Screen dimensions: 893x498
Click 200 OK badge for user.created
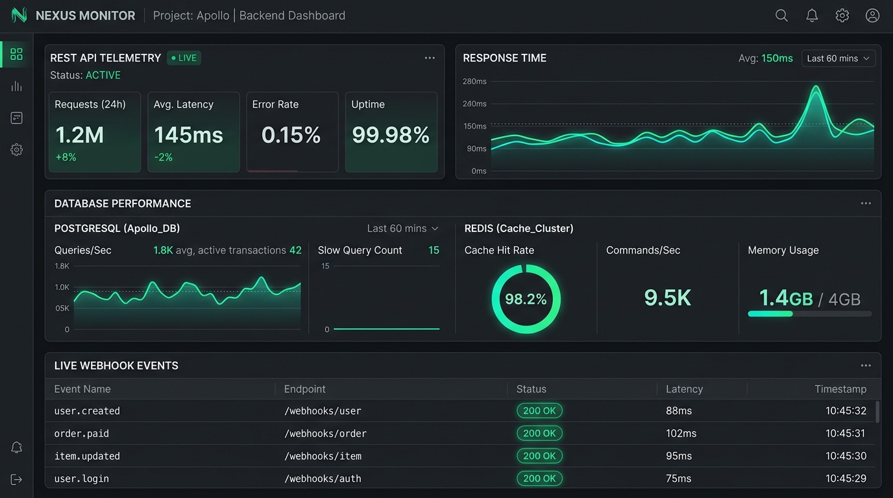539,410
